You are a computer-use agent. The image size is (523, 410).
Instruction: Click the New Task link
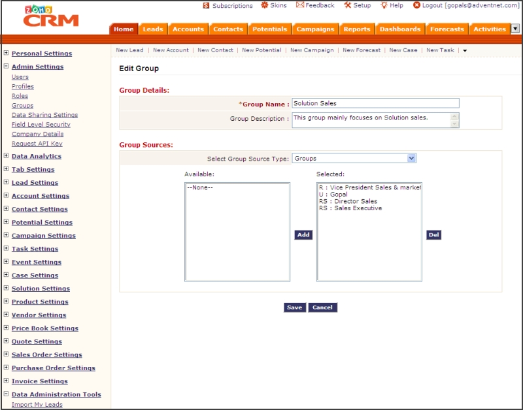(440, 50)
